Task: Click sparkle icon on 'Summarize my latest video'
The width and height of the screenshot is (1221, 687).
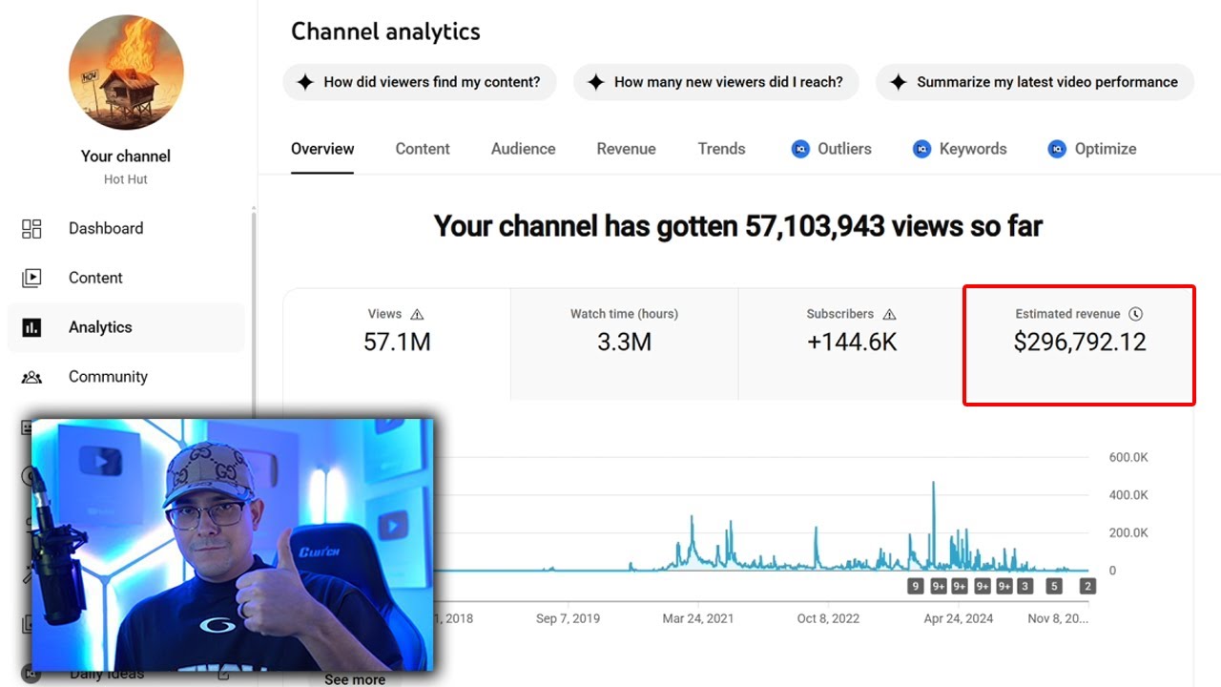Action: [x=898, y=82]
